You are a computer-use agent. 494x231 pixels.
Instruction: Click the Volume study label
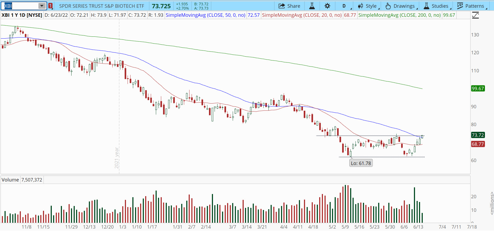[10, 180]
